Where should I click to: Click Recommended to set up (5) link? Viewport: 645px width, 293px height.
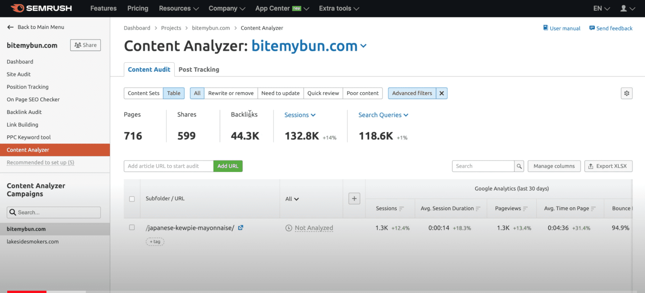[40, 162]
